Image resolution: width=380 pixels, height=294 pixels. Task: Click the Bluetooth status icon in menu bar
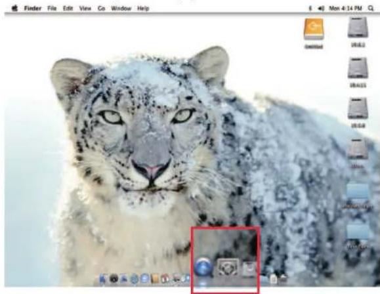point(310,9)
